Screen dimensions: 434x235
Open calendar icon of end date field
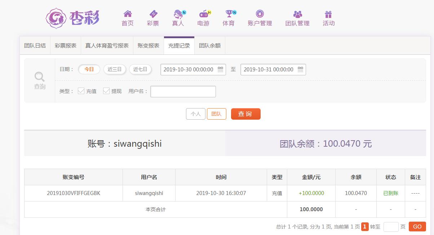[301, 70]
